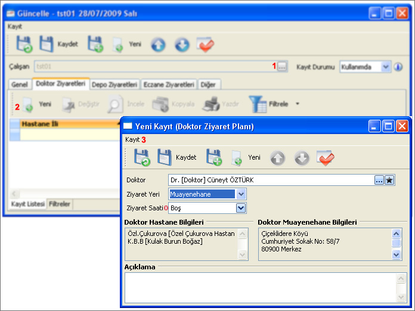The height and width of the screenshot is (311, 415).
Task: Switch to Doktor Ziyaretleri tab
Action: click(x=61, y=83)
